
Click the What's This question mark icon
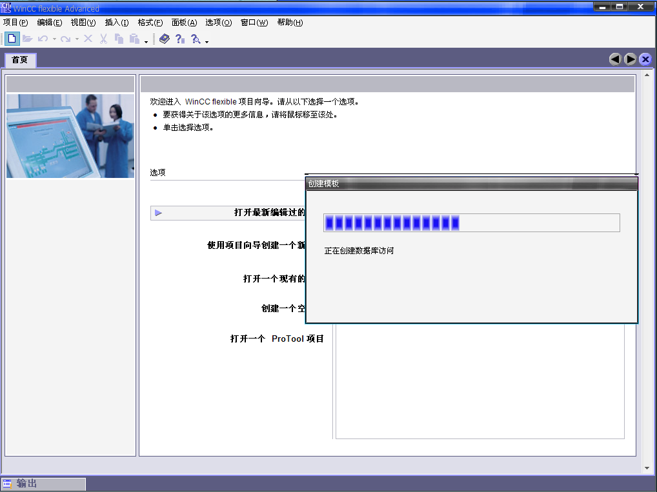[x=181, y=39]
